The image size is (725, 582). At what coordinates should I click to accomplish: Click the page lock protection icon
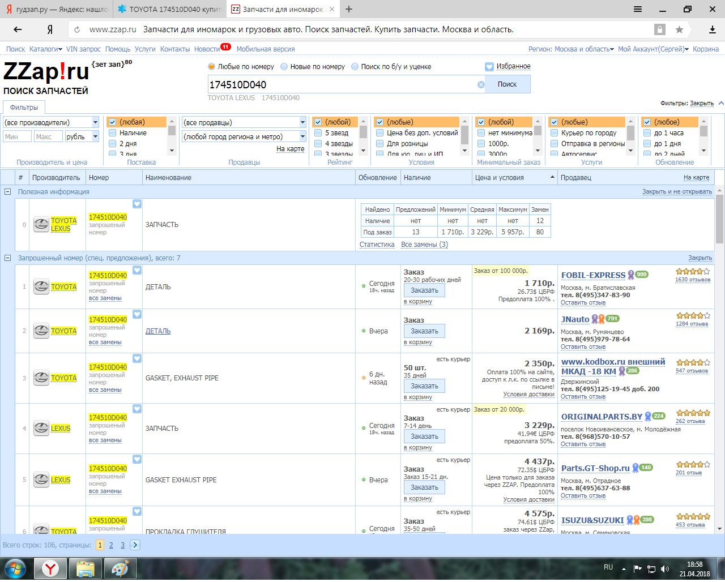(659, 29)
